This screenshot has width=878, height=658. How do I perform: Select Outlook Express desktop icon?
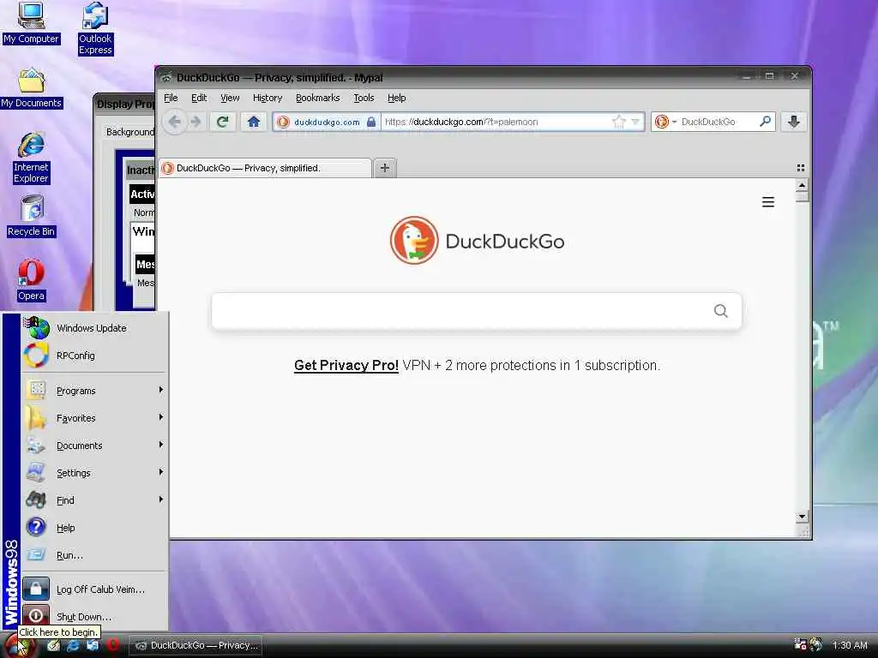pyautogui.click(x=95, y=28)
